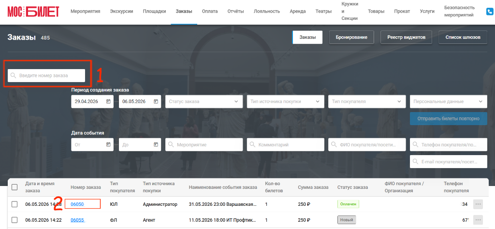The image size is (495, 229).
Task: Open order link 06055
Action: (77, 220)
